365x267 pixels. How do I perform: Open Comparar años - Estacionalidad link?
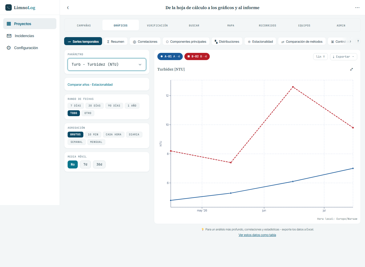pyautogui.click(x=90, y=85)
